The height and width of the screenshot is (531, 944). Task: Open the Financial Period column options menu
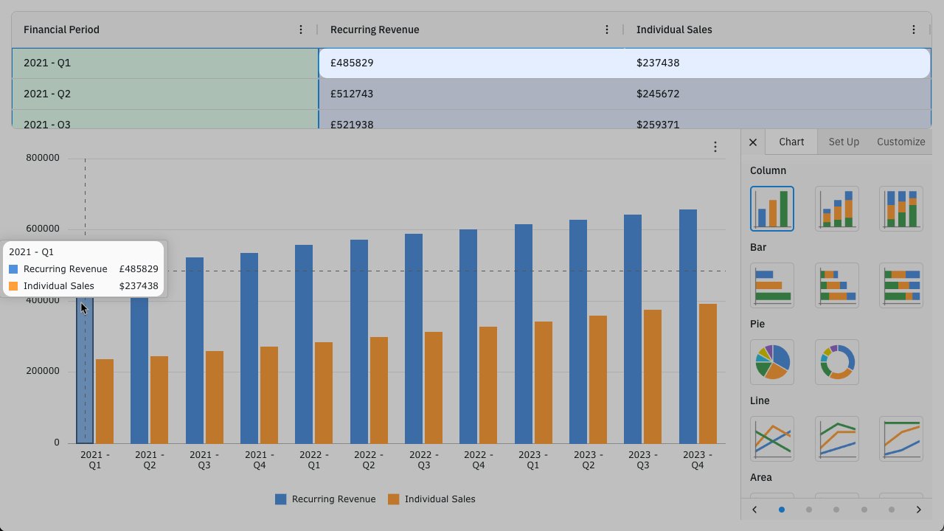pyautogui.click(x=301, y=29)
